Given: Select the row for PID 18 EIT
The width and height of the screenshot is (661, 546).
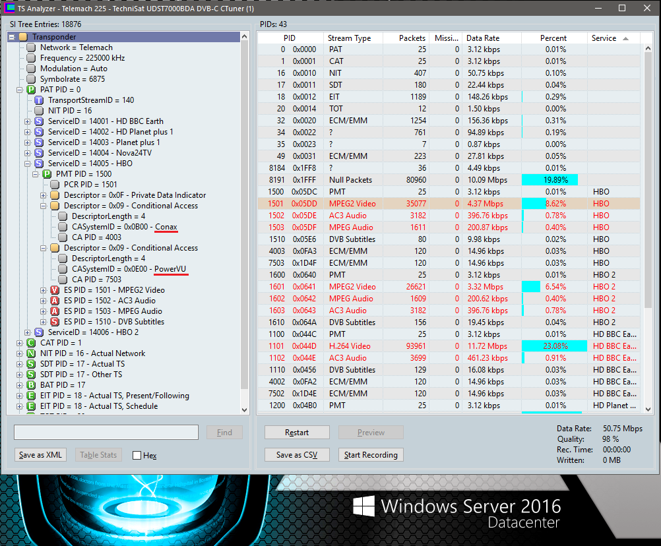Looking at the screenshot, I should pos(449,97).
